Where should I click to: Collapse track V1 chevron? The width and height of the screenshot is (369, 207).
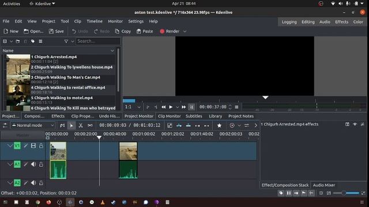pos(10,145)
